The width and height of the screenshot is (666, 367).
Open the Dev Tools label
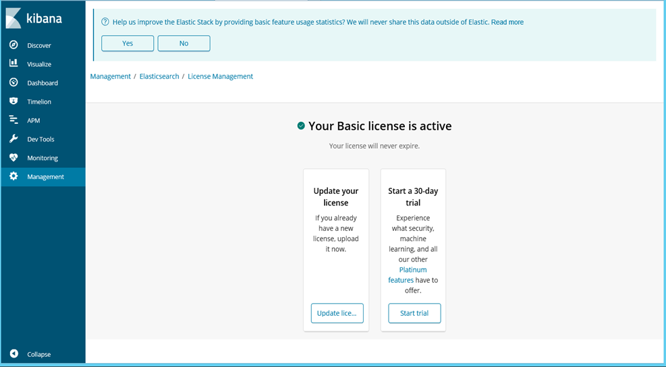(x=40, y=139)
